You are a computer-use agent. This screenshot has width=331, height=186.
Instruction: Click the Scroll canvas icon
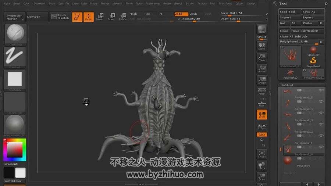(262, 46)
